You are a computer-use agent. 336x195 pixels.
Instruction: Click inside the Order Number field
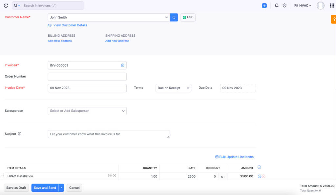[87, 76]
